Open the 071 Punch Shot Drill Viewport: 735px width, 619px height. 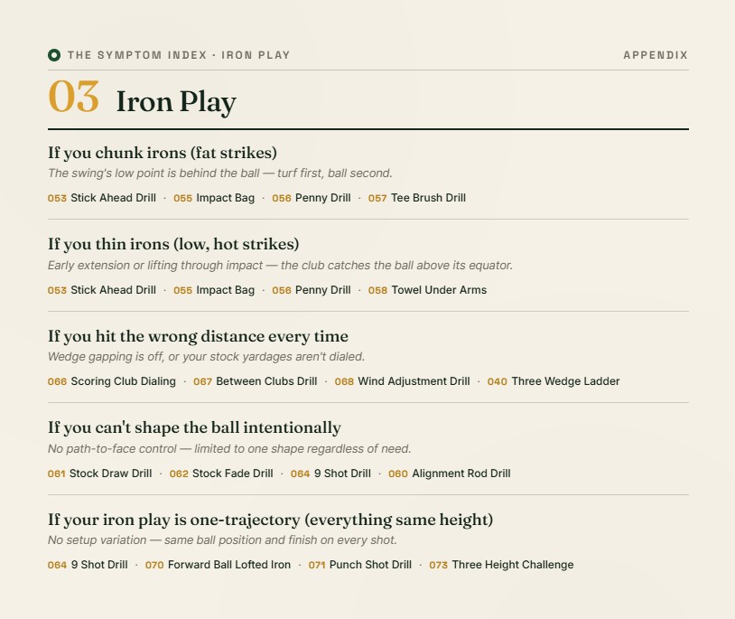(x=359, y=565)
